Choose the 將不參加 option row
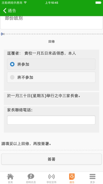Screen dimensions: 103x184 51,77
